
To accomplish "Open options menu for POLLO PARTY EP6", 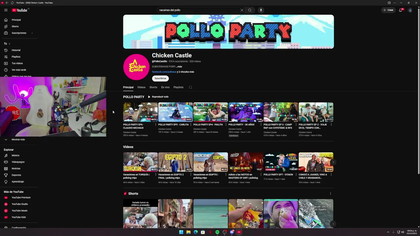I will tap(156, 125).
